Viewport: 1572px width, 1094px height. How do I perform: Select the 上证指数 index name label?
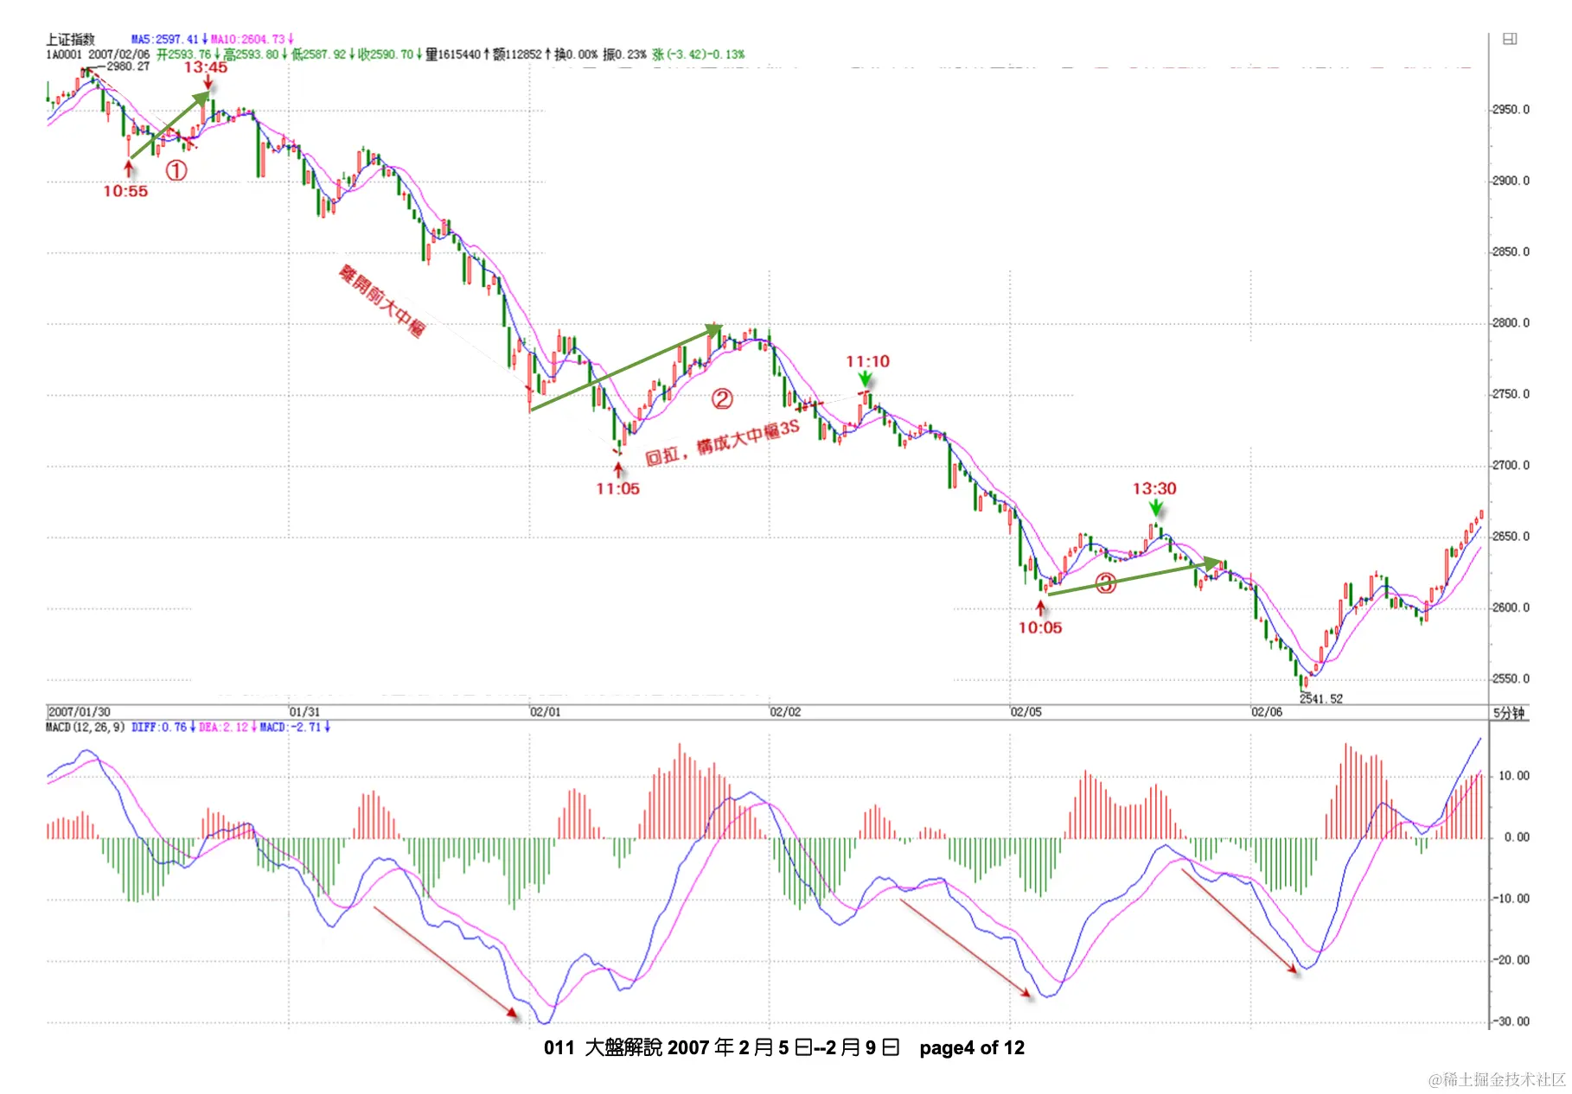(x=70, y=39)
